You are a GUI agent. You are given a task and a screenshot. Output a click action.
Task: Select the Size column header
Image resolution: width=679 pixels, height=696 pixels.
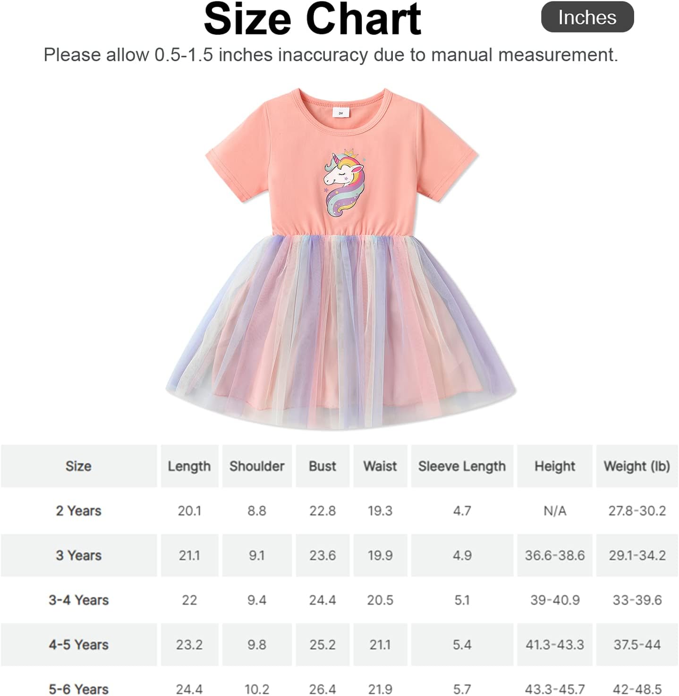coord(78,466)
